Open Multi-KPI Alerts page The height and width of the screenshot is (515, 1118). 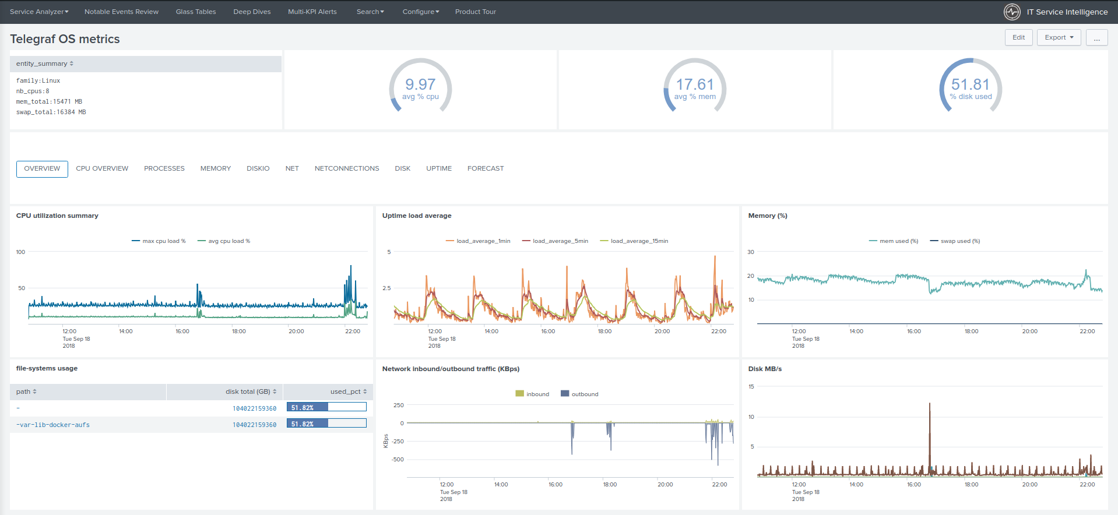click(312, 12)
